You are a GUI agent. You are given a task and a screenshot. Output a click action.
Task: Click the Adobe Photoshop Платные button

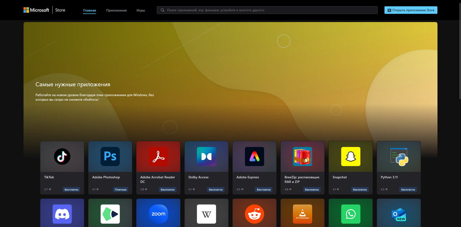point(121,189)
